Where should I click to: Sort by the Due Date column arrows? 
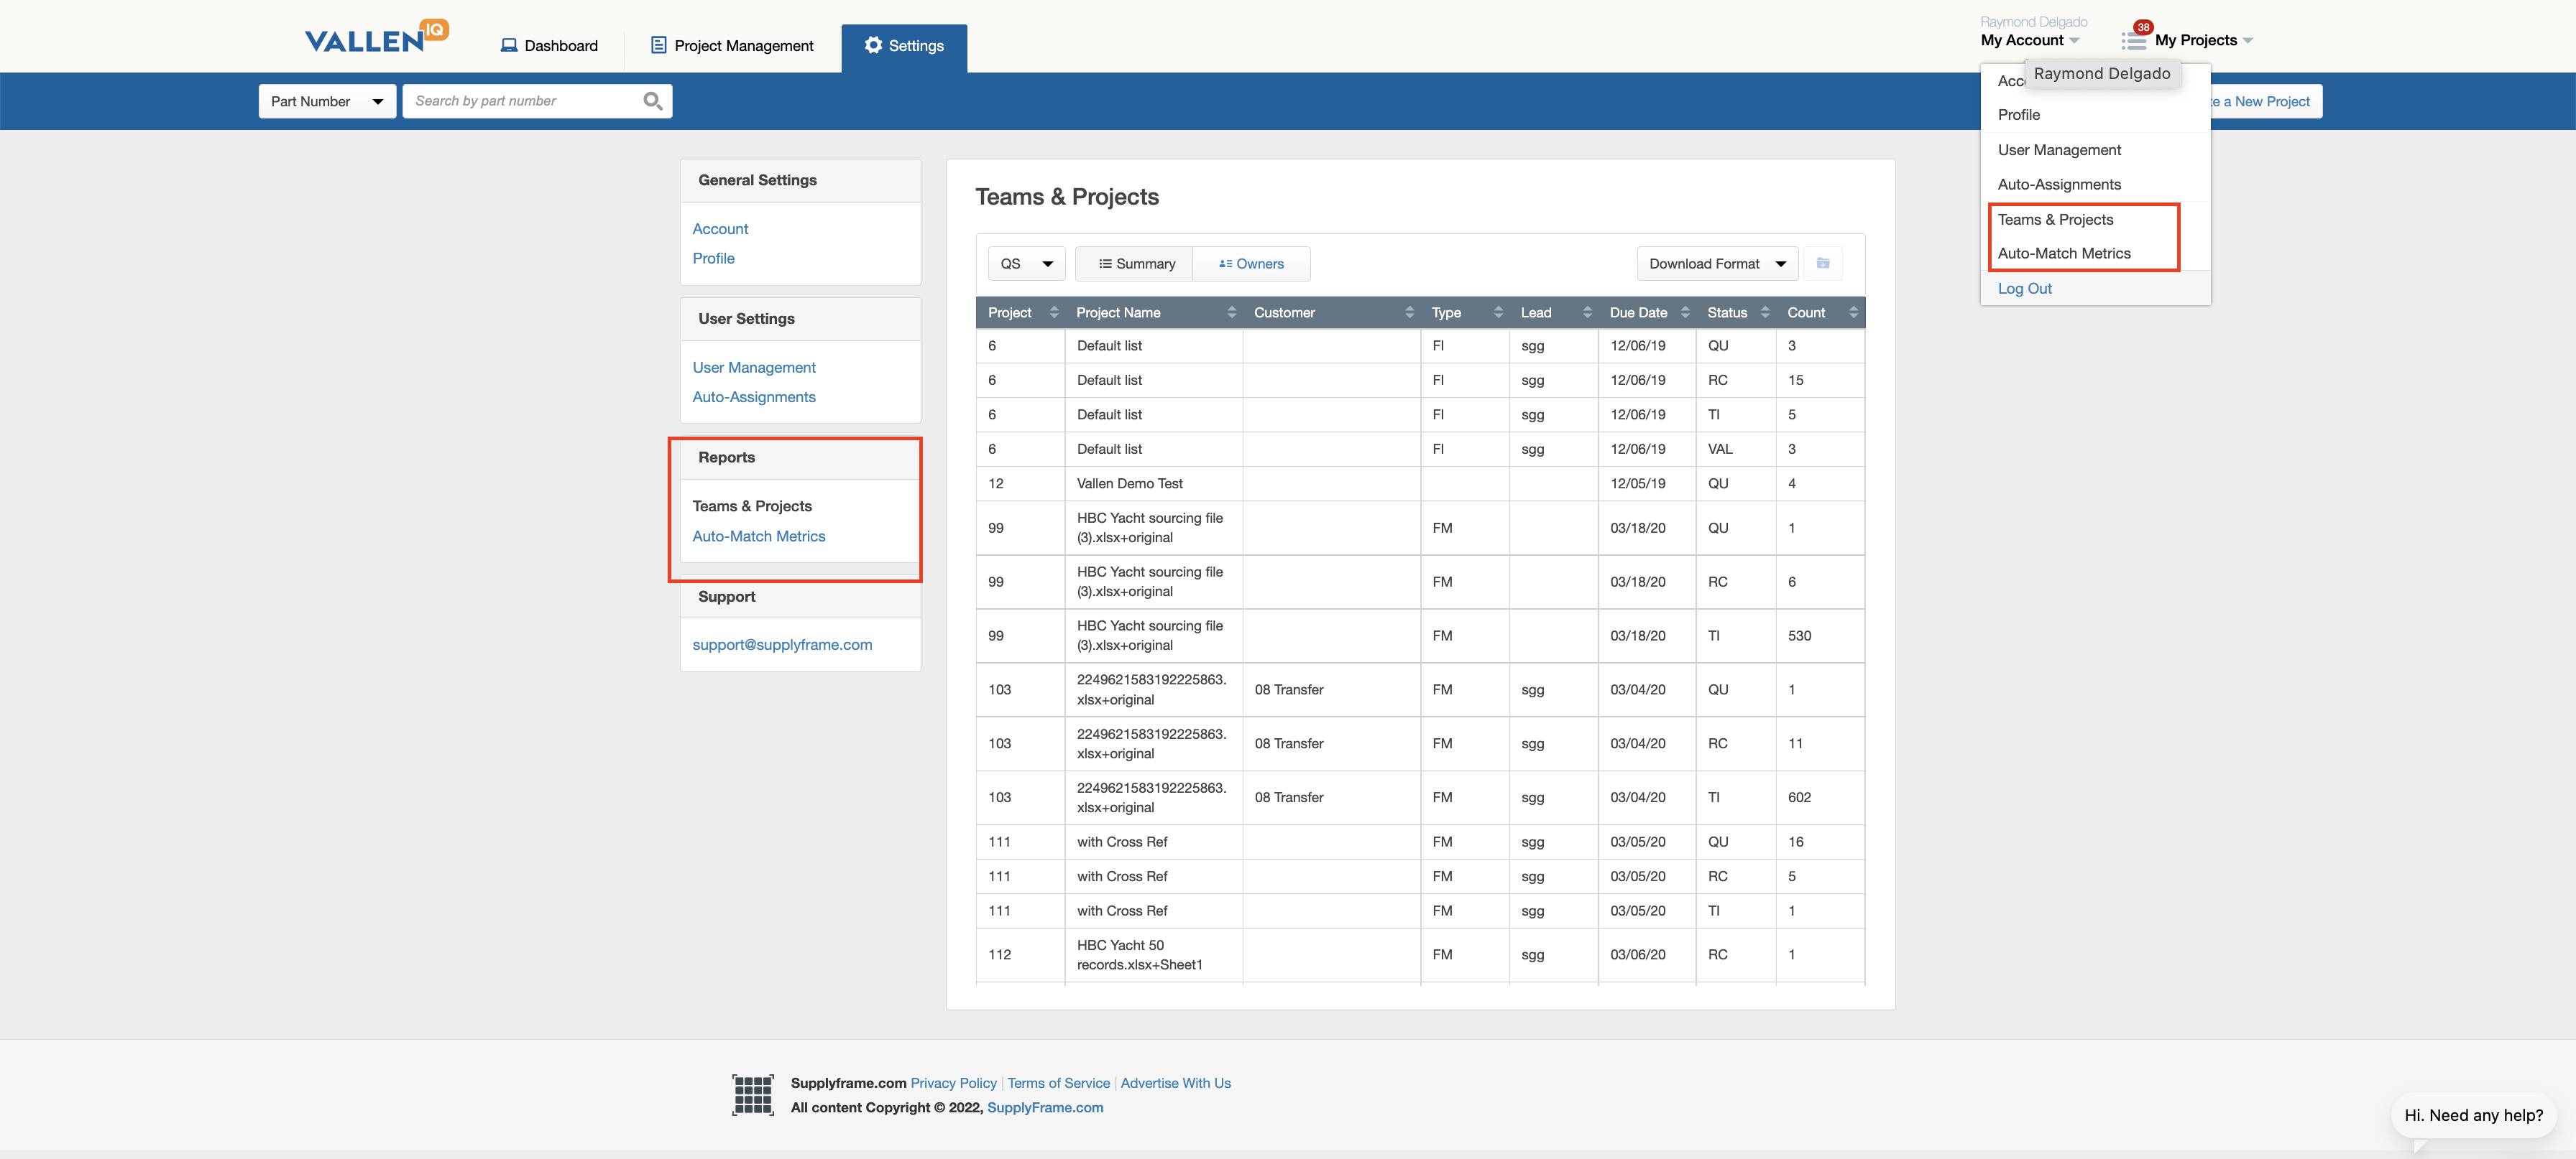(x=1685, y=313)
